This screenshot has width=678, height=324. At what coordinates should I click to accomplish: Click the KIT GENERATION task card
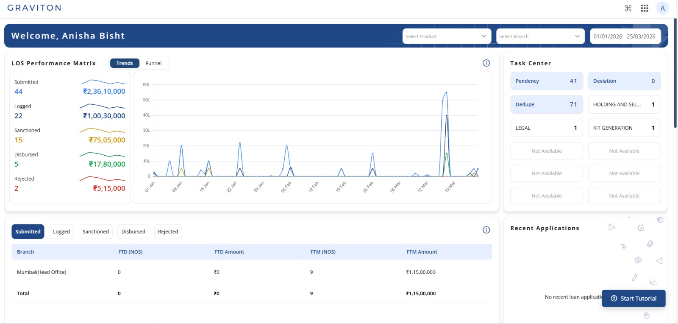coord(624,128)
